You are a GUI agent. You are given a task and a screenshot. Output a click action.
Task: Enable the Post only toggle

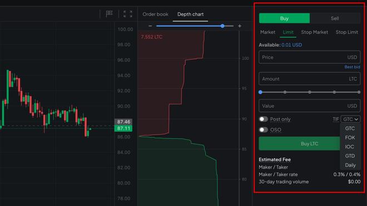(264, 119)
